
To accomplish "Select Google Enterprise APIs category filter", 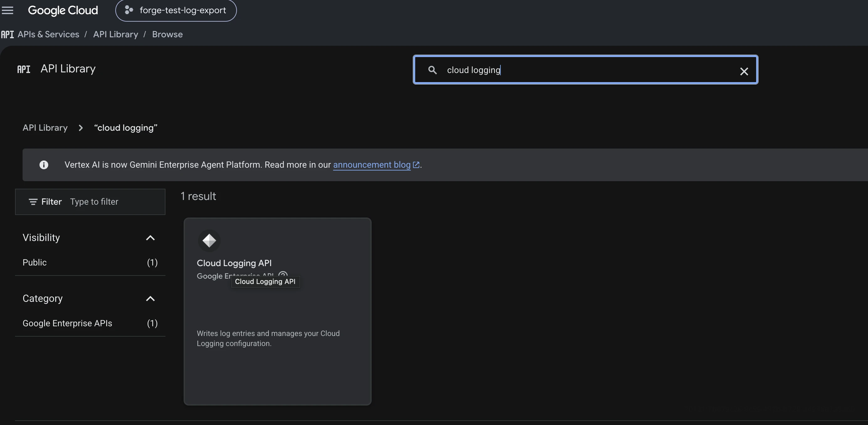I will tap(90, 323).
